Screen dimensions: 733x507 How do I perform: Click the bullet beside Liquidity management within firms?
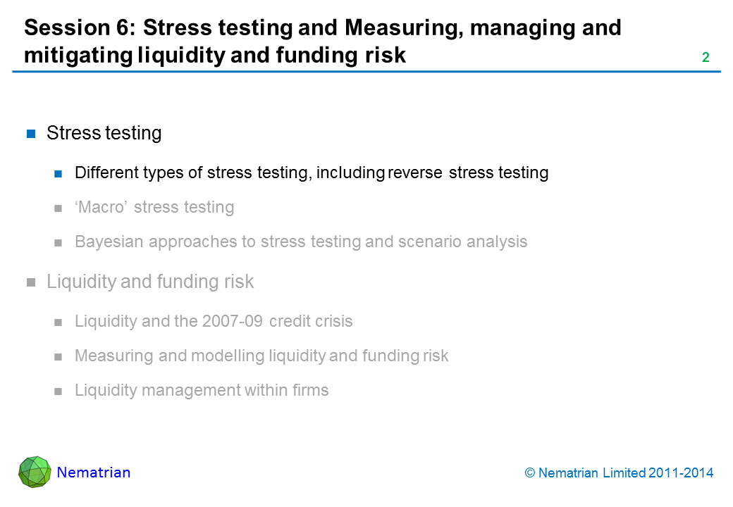coord(59,391)
